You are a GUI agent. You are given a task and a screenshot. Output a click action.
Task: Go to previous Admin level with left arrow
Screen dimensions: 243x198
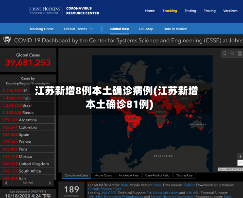tap(6, 183)
